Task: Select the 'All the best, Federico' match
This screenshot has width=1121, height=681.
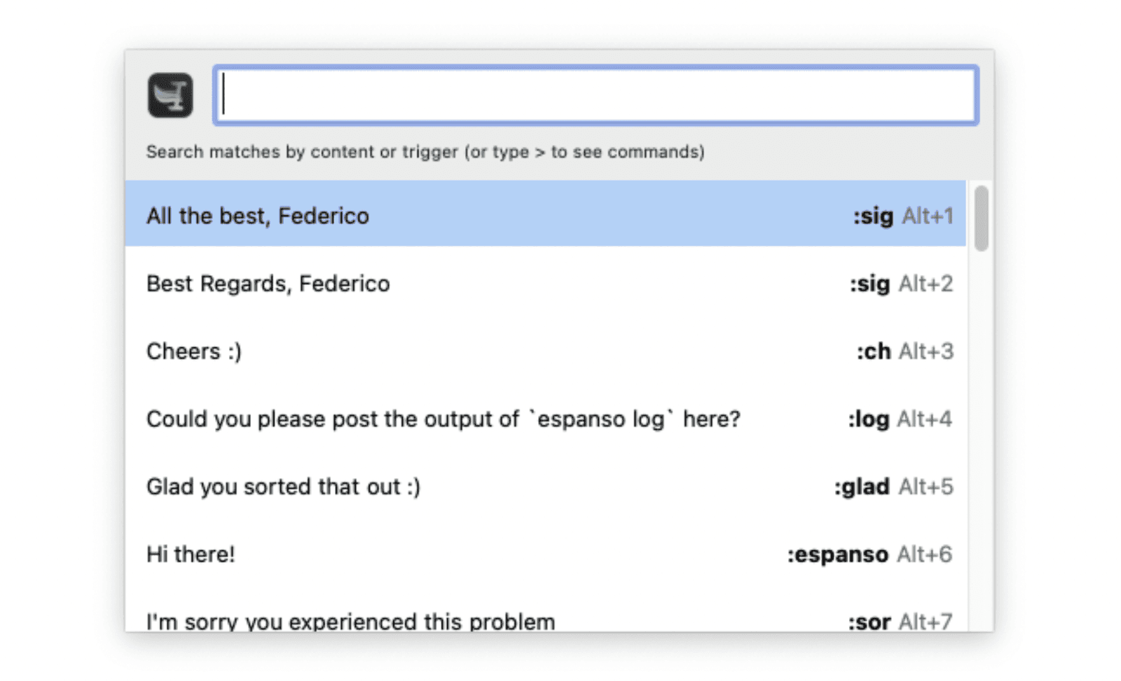Action: [258, 216]
